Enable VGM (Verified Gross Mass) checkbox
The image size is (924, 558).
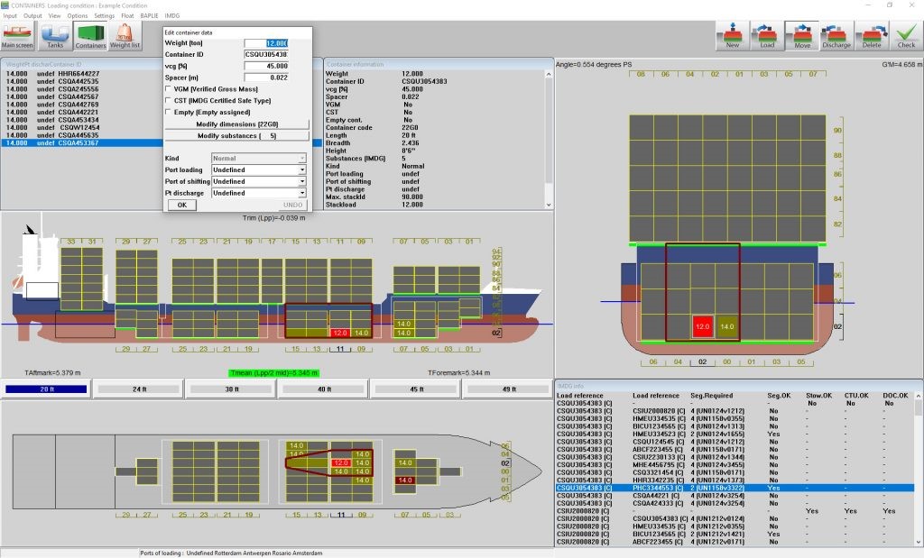point(168,89)
